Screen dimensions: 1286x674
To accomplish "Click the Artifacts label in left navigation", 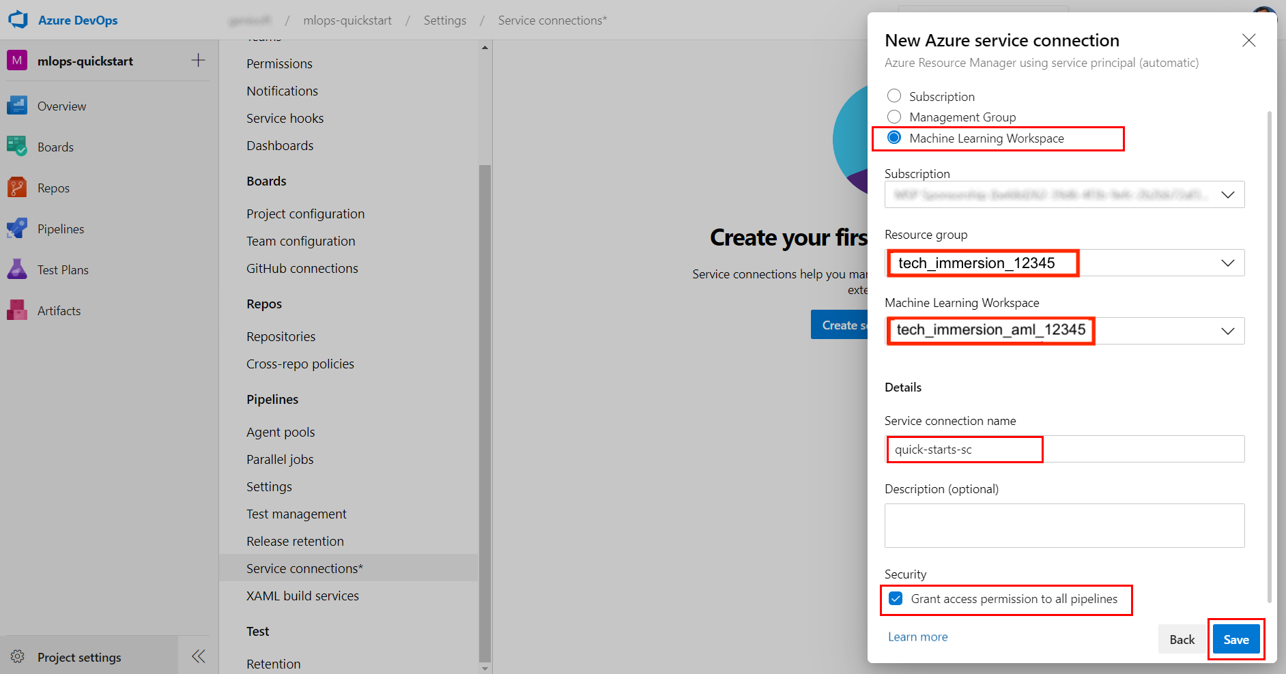I will pos(59,310).
